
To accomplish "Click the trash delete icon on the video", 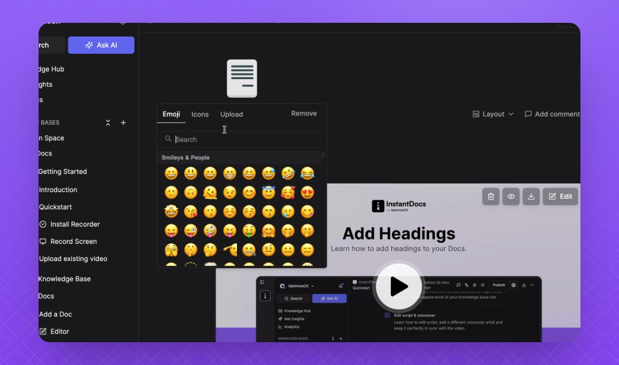I will [x=491, y=197].
